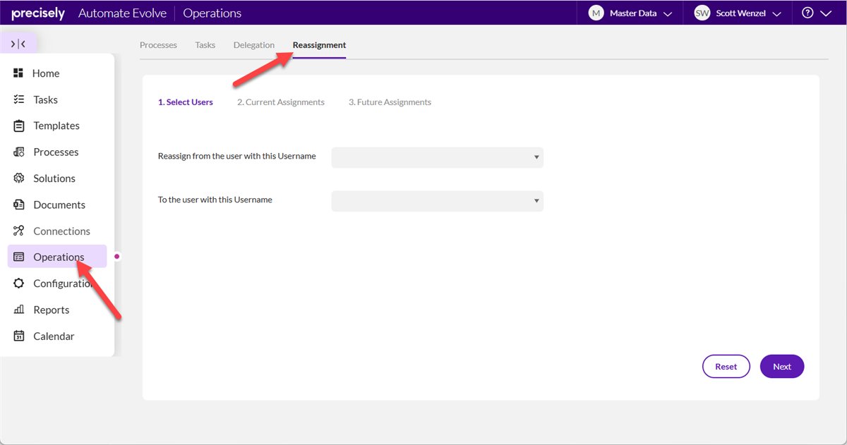Open the 'Reassign from' username dropdown
This screenshot has height=445, width=847.
pos(437,157)
